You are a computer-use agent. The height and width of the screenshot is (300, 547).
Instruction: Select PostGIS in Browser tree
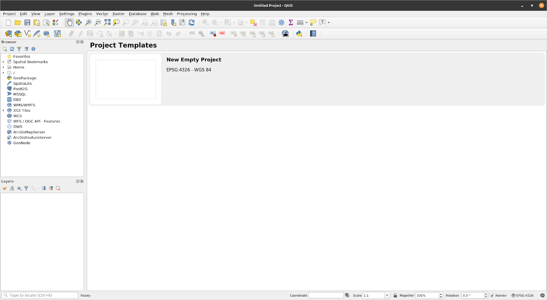[x=20, y=89]
